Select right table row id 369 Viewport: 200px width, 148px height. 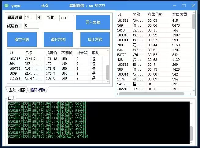tap(154, 25)
